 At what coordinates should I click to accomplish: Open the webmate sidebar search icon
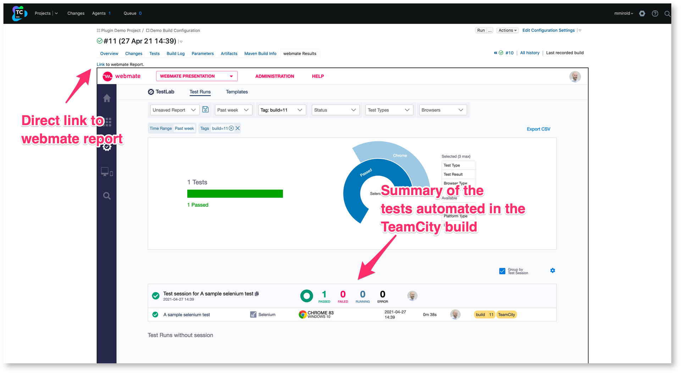[x=107, y=196]
